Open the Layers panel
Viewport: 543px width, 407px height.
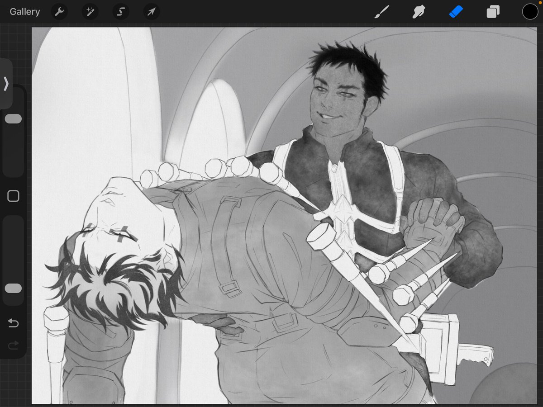pos(493,12)
